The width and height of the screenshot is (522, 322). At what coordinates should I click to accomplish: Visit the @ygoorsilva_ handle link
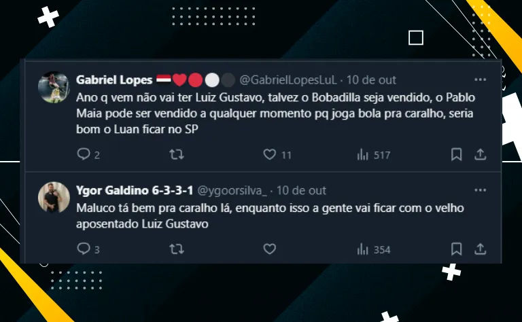[x=232, y=190]
